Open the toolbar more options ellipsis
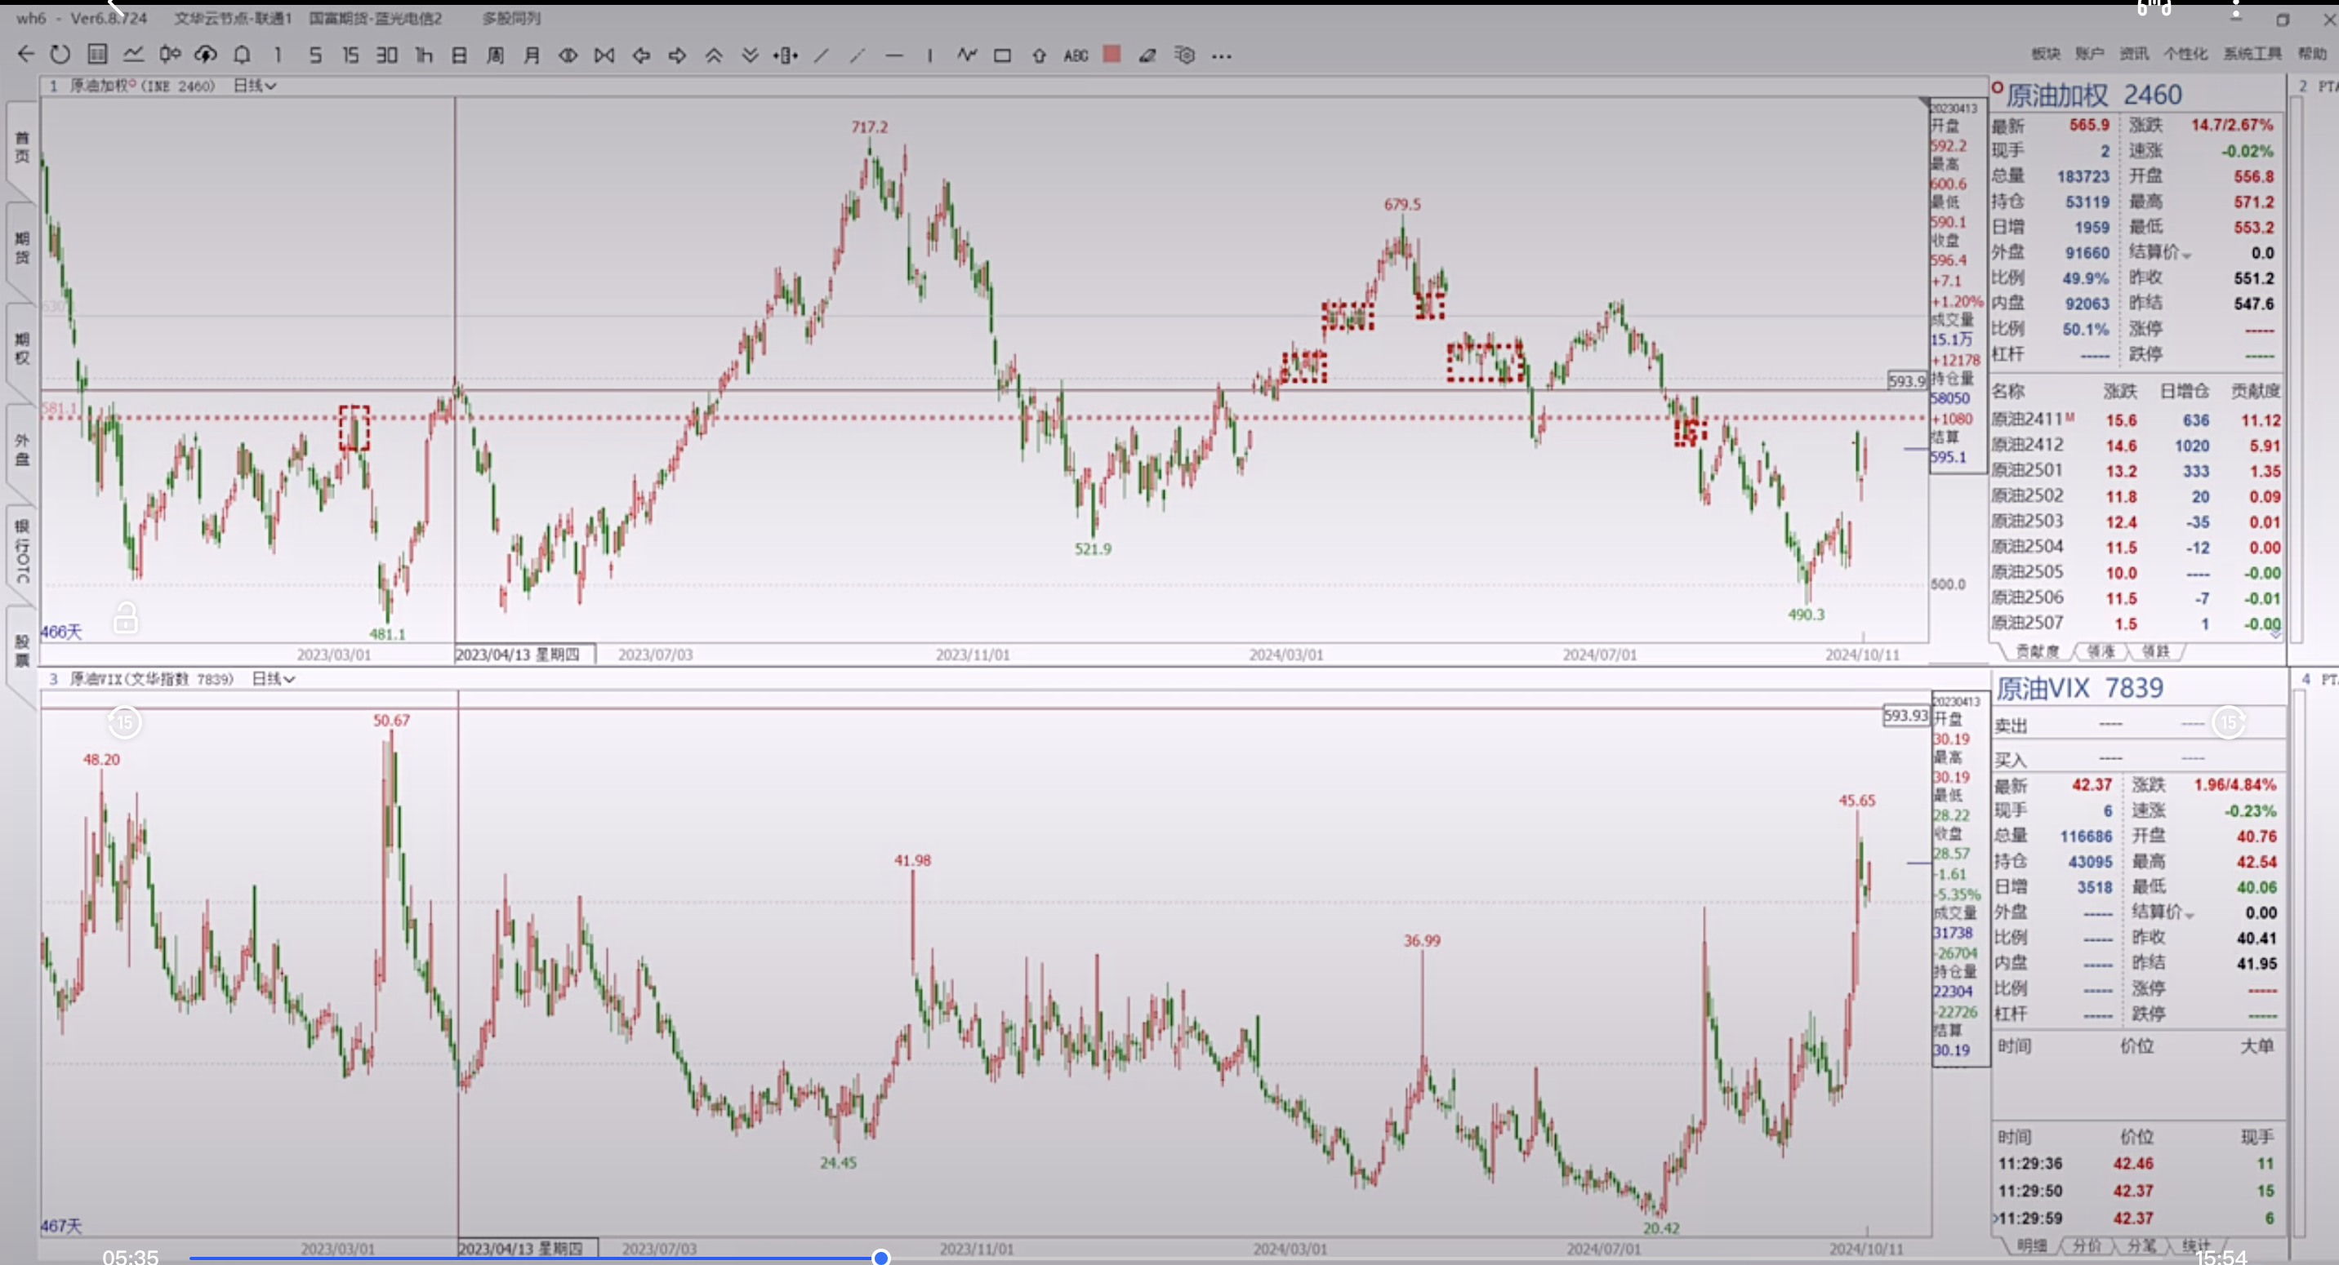This screenshot has height=1265, width=2339. (1222, 55)
